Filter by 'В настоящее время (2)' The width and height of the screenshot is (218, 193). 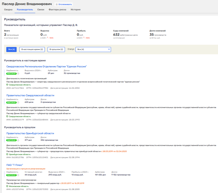(x=32, y=50)
